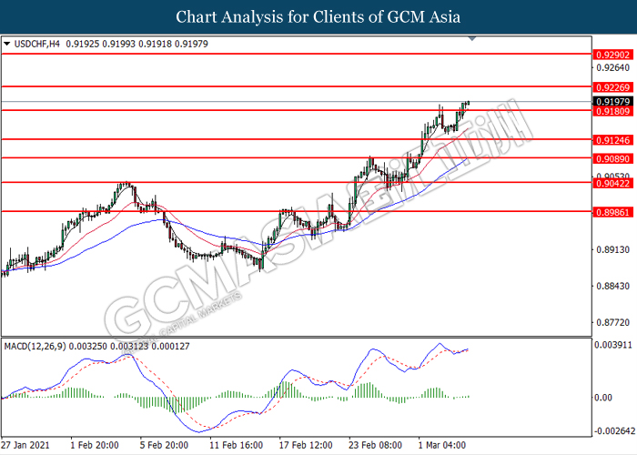Select the 0.91809 support price label
The height and width of the screenshot is (455, 637).
coord(611,111)
